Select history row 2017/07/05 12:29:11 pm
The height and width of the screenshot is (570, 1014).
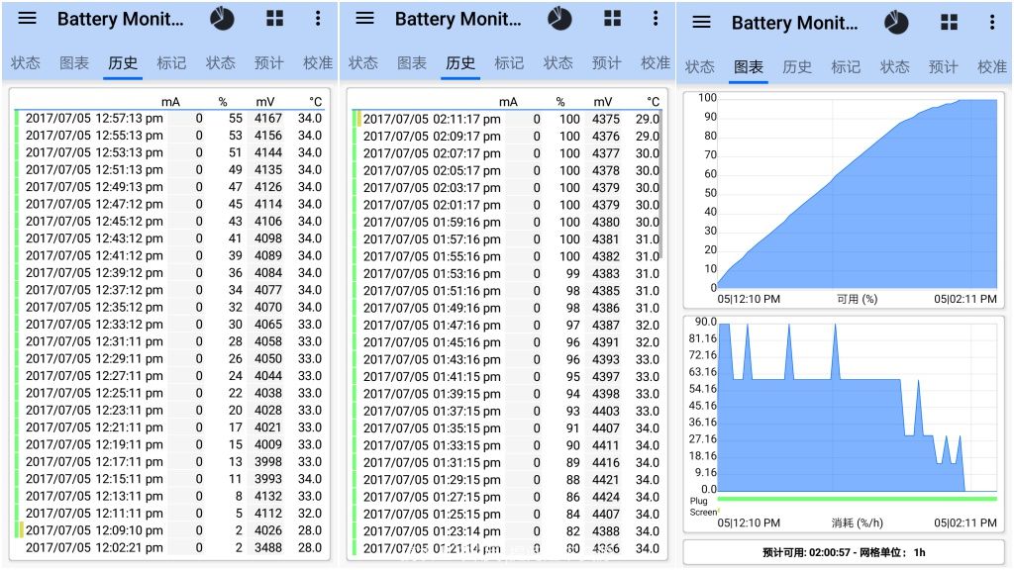point(169,358)
